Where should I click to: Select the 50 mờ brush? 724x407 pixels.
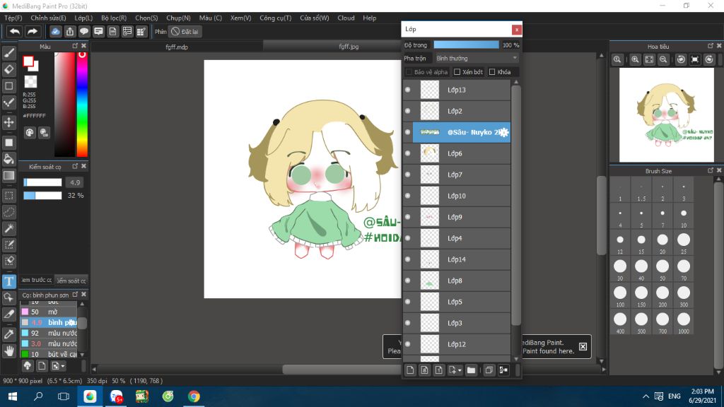pyautogui.click(x=49, y=312)
